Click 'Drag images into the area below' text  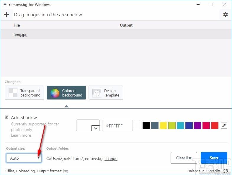click(48, 15)
